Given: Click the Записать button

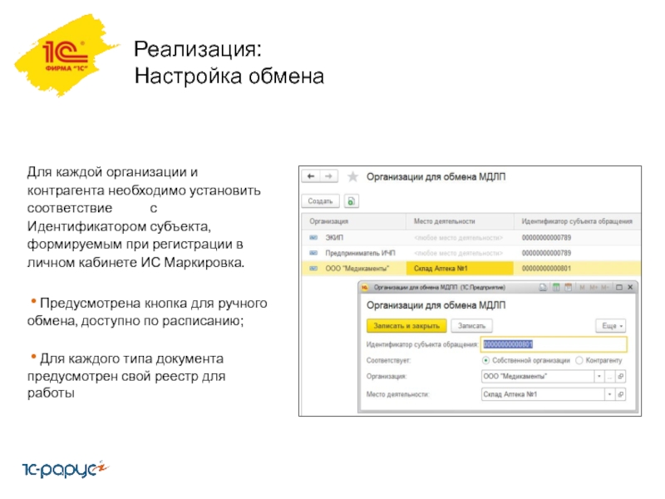Looking at the screenshot, I should [471, 326].
